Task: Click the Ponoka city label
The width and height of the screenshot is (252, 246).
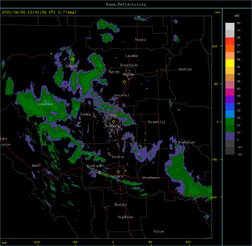Action: coord(140,40)
